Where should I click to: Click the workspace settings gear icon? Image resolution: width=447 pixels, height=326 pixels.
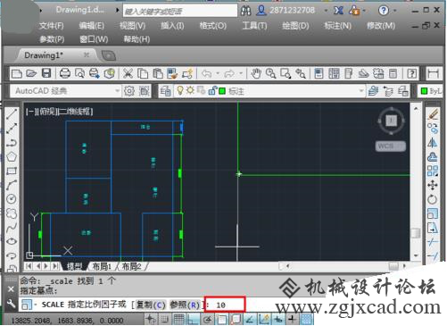[129, 91]
